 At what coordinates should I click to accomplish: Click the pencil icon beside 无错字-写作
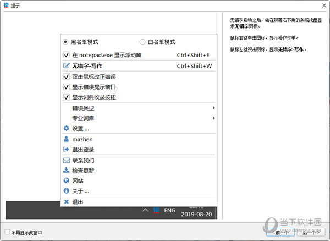click(x=66, y=65)
